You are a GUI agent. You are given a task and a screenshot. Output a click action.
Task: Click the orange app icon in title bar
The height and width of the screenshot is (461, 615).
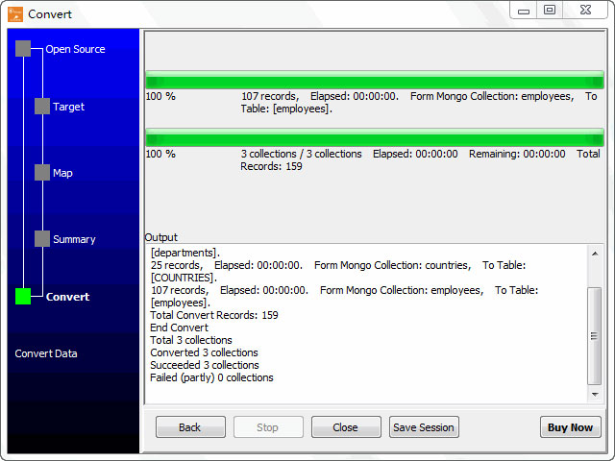15,14
